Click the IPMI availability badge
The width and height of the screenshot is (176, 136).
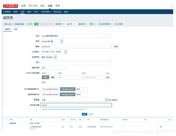point(50,24)
